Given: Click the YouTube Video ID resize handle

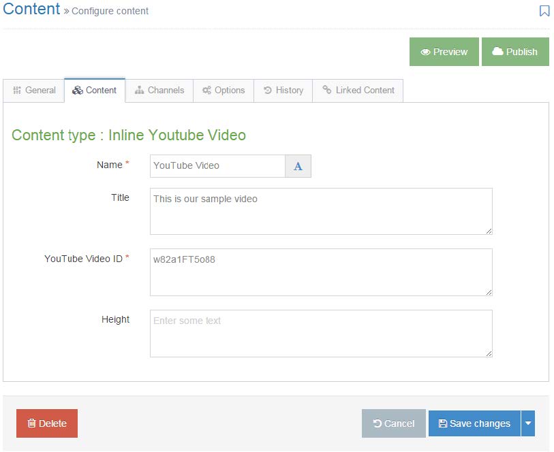Looking at the screenshot, I should point(489,292).
